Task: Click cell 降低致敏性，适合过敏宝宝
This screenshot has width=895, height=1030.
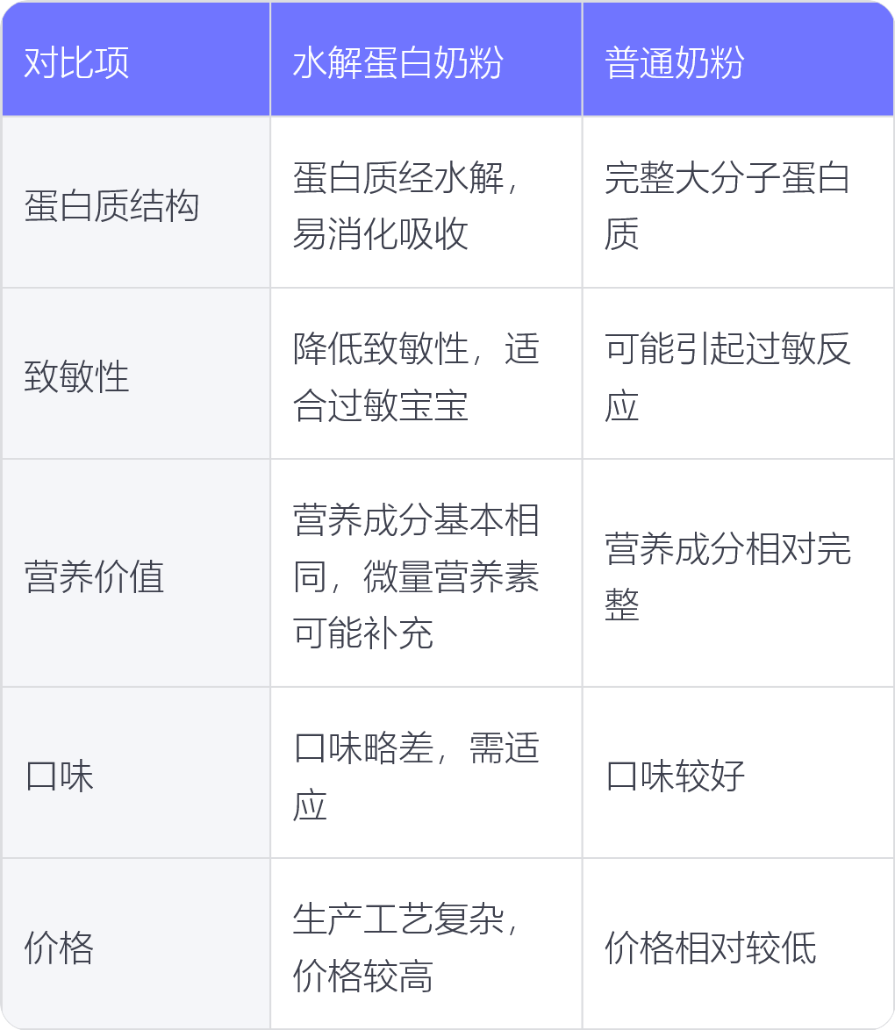Action: 416,377
